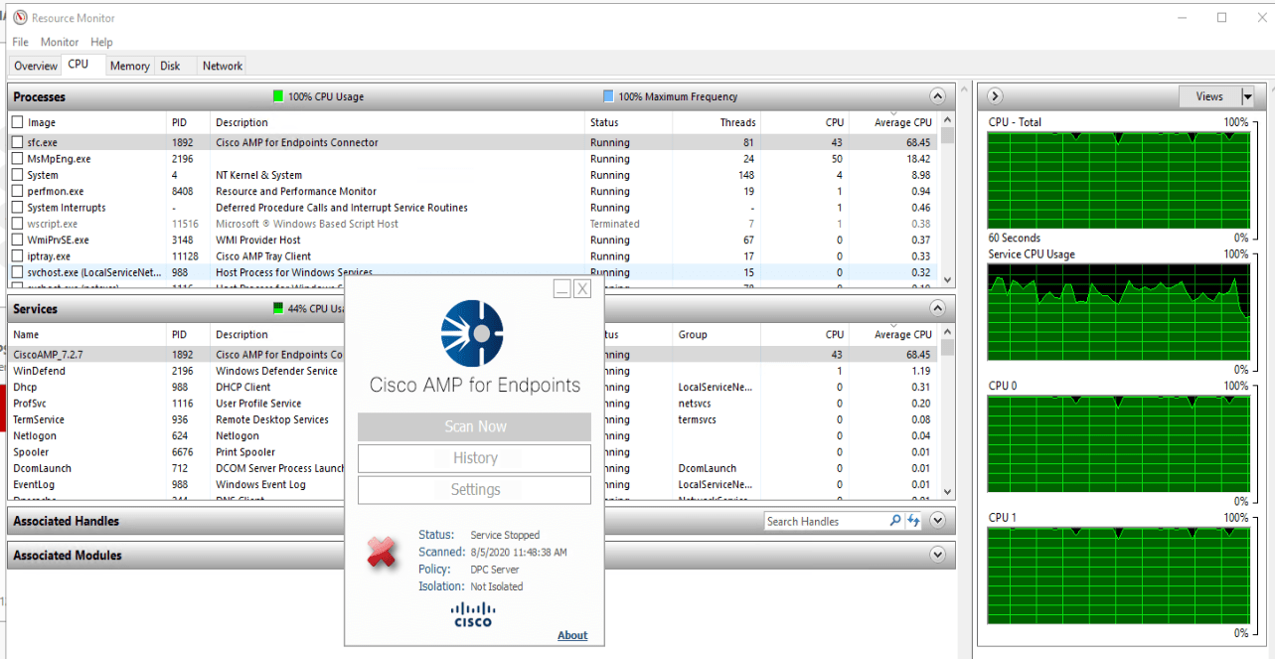
Task: Close the Cisco AMP popup window
Action: [582, 288]
